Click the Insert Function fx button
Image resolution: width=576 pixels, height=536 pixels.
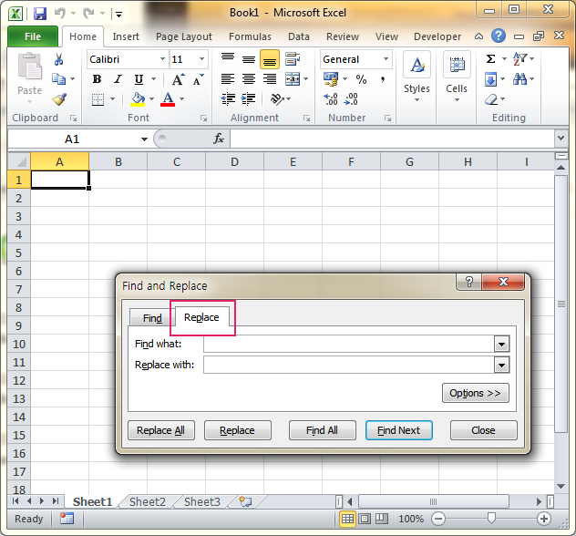(x=219, y=139)
